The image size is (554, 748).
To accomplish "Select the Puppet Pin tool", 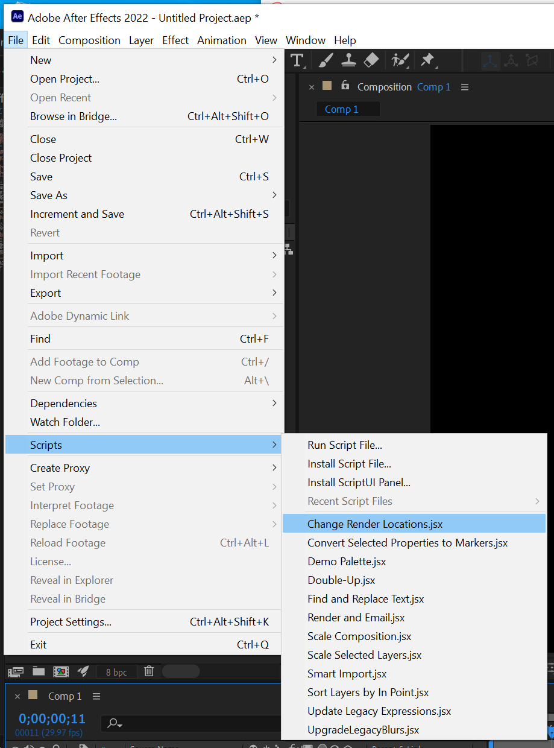I will click(427, 60).
